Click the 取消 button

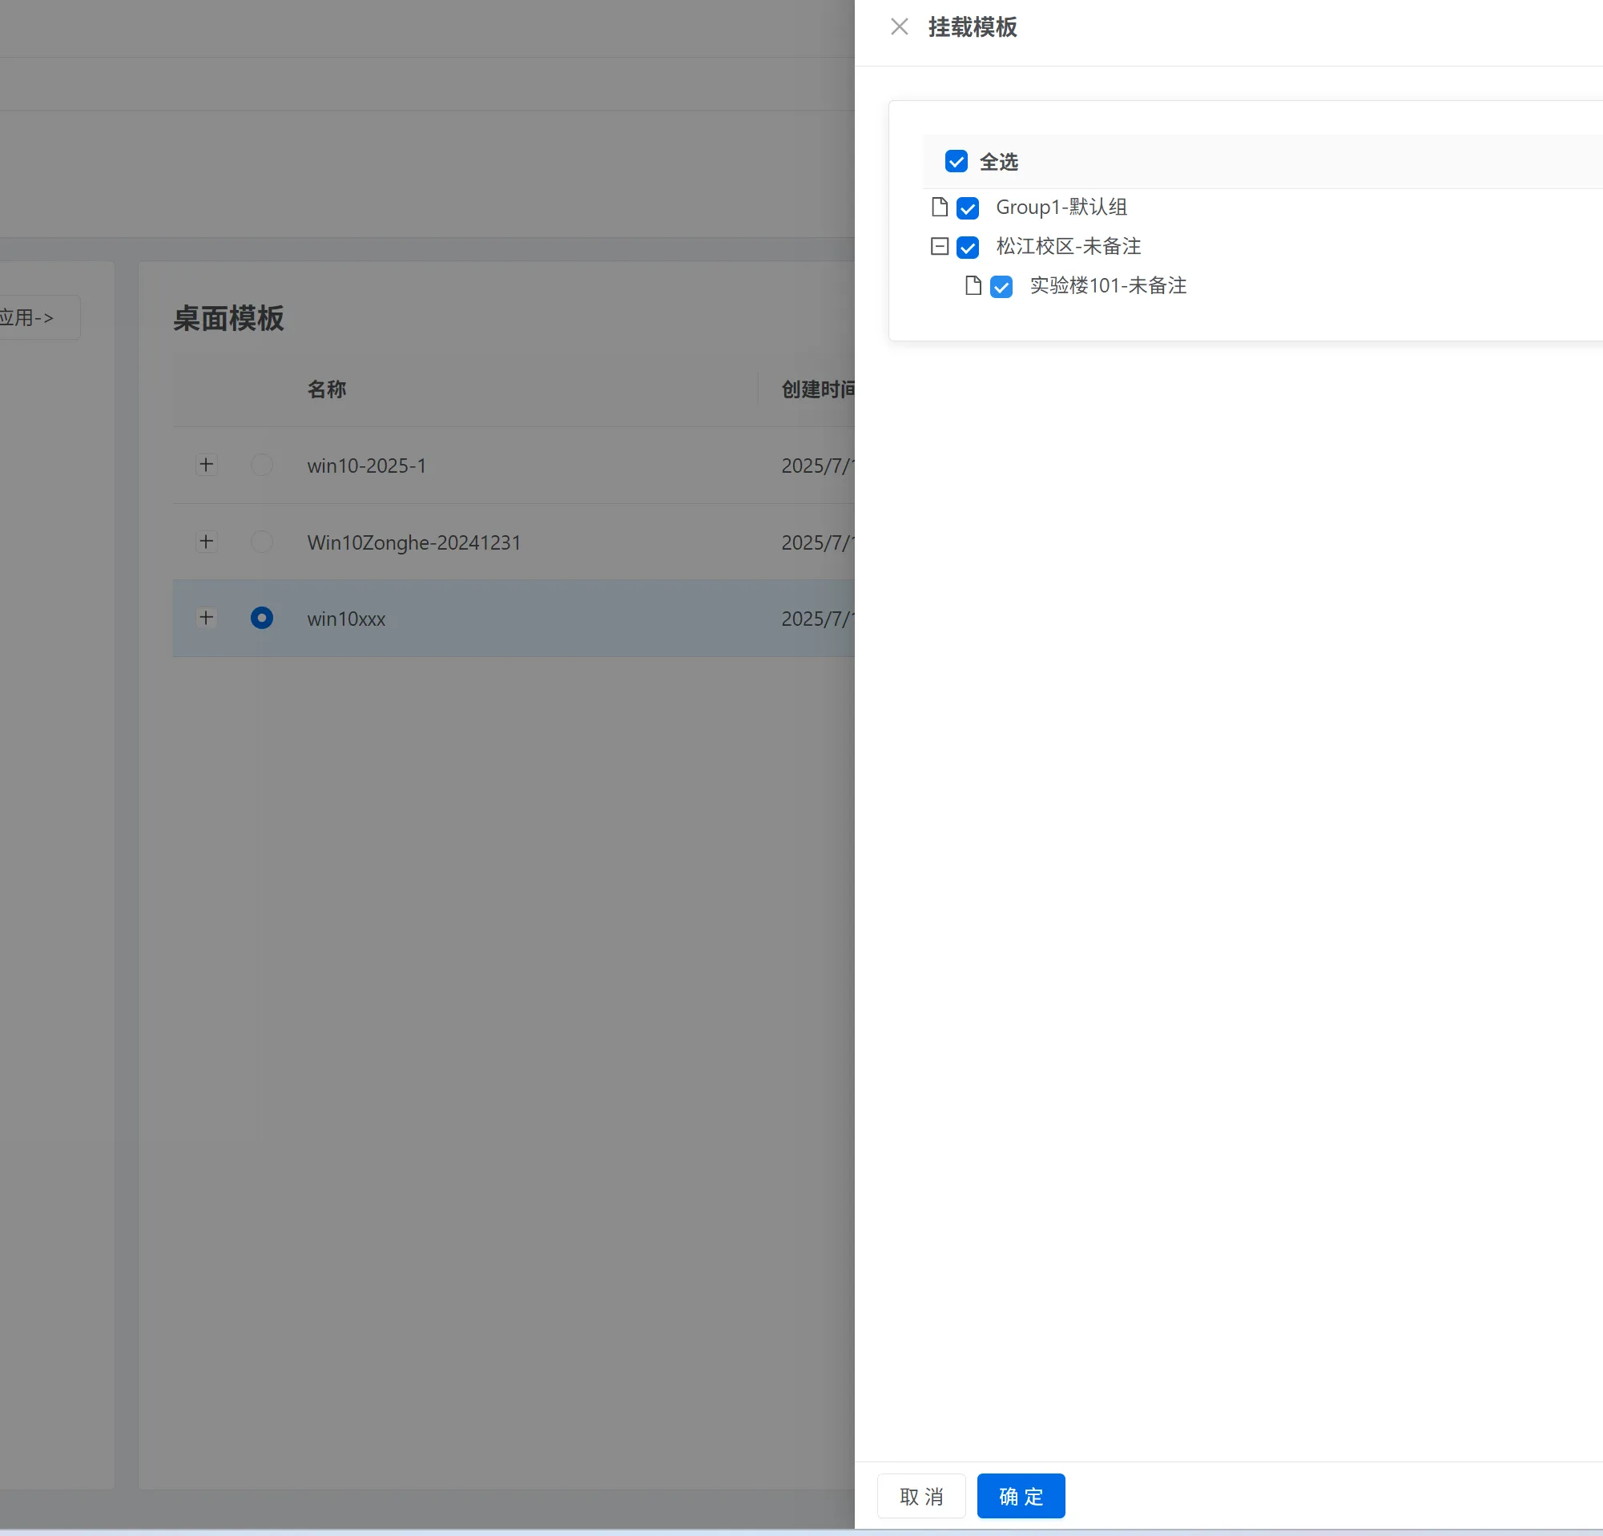tap(921, 1496)
